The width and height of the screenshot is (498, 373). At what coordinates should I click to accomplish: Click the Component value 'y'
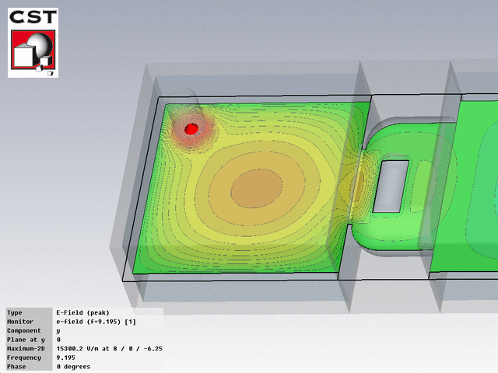point(58,331)
